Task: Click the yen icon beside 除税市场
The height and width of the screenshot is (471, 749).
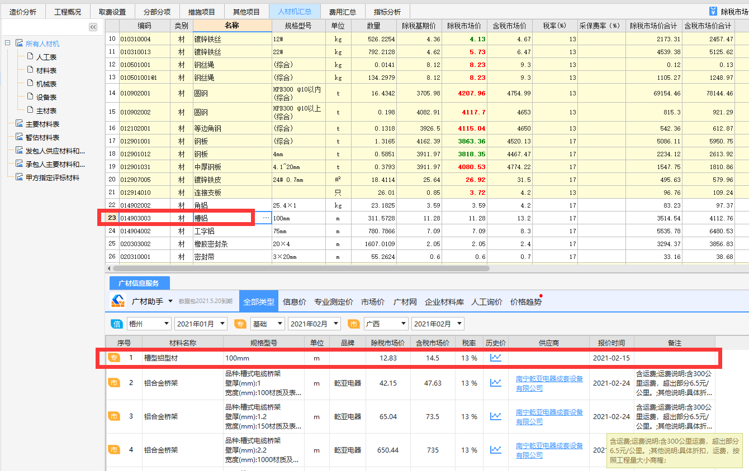Action: click(713, 11)
